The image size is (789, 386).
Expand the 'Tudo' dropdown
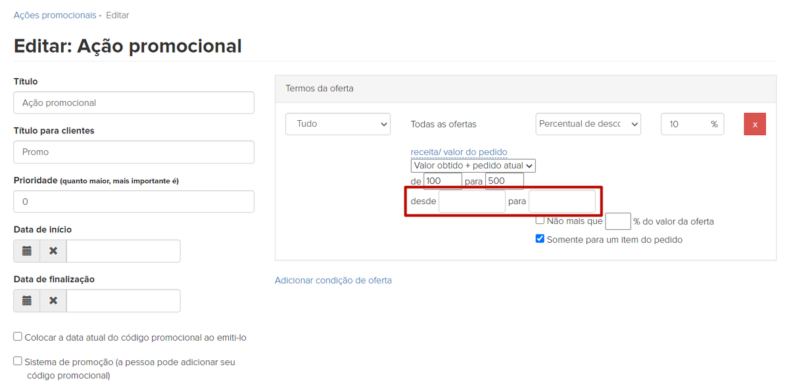[x=338, y=124]
